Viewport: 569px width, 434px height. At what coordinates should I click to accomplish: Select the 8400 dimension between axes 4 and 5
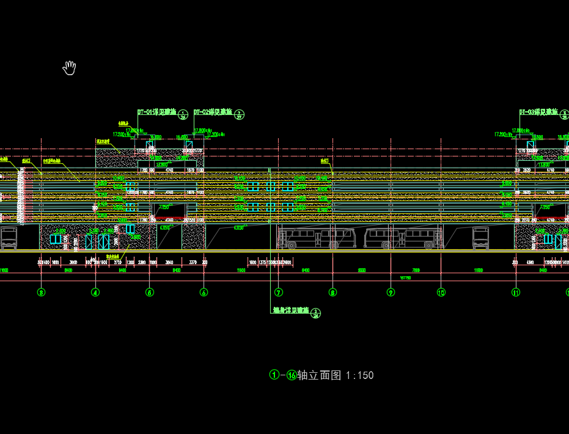122,270
